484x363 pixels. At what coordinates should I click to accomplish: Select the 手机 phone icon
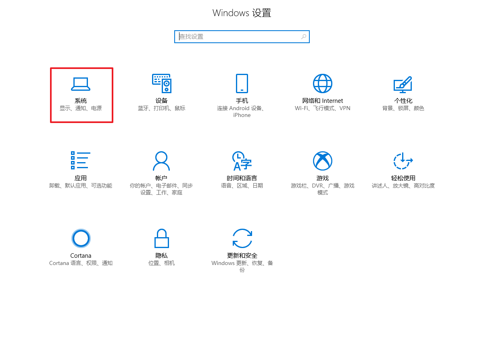tap(242, 83)
